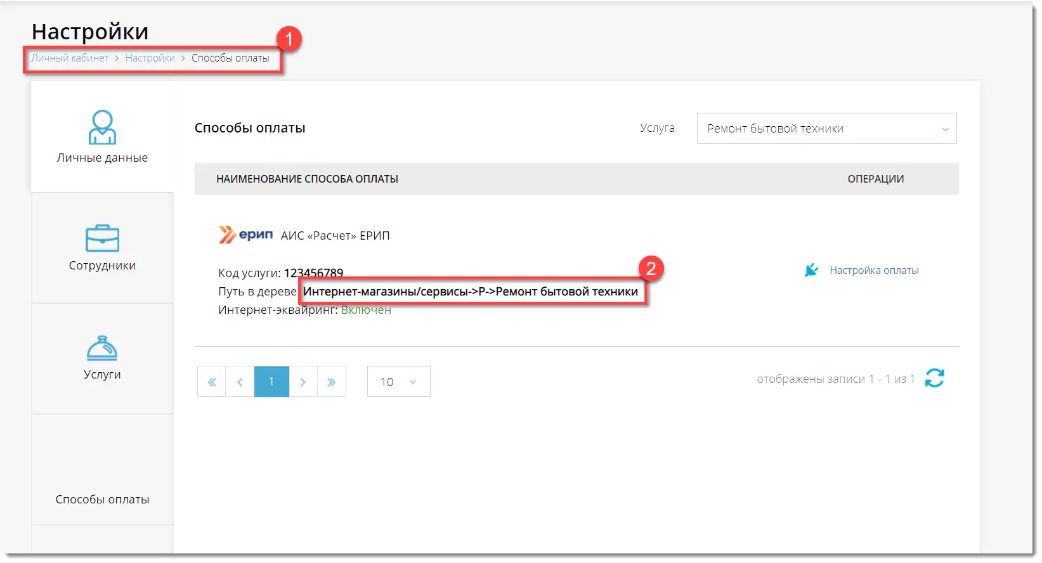Click the green Включен status text
This screenshot has height=563, width=1042.
point(366,310)
